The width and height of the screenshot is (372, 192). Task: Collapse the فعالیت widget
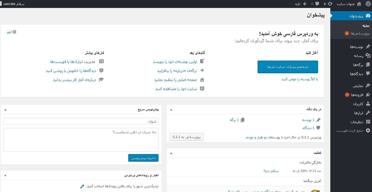(171, 153)
